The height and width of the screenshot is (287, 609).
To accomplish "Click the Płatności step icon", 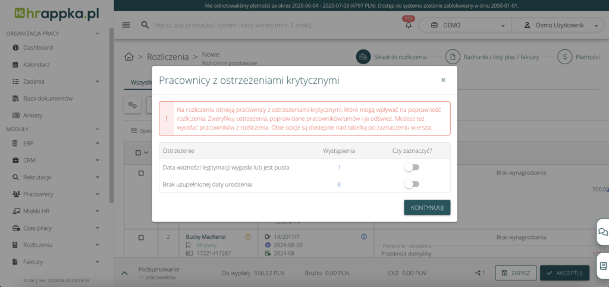I will pos(564,57).
